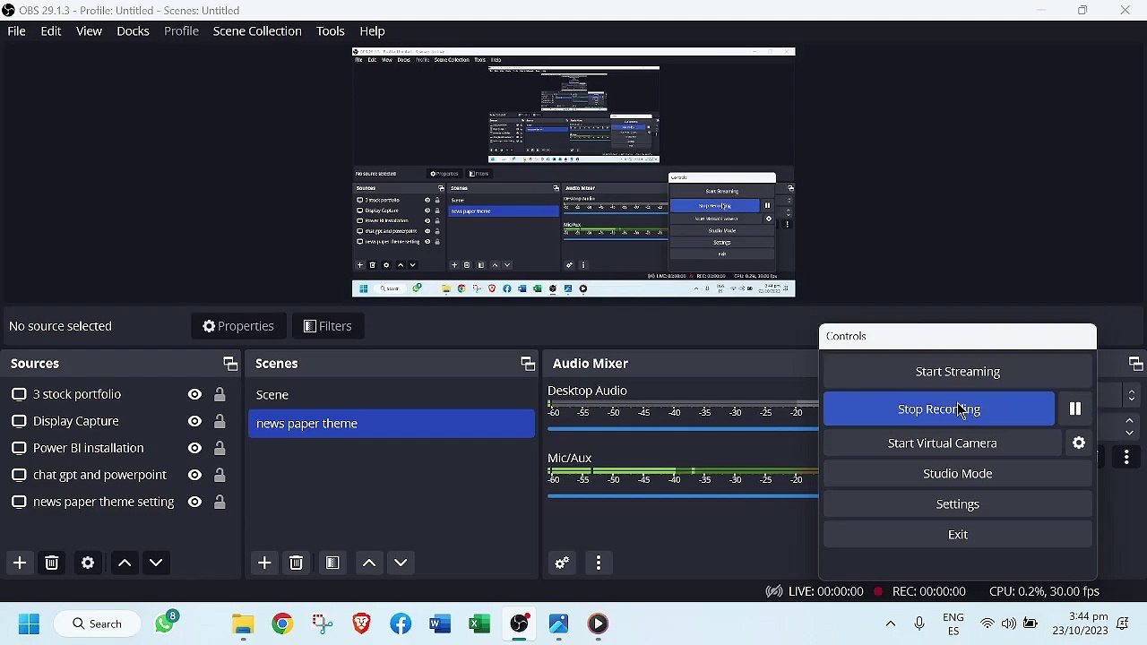Click Stop Recording in Controls
This screenshot has height=645, width=1147.
939,408
